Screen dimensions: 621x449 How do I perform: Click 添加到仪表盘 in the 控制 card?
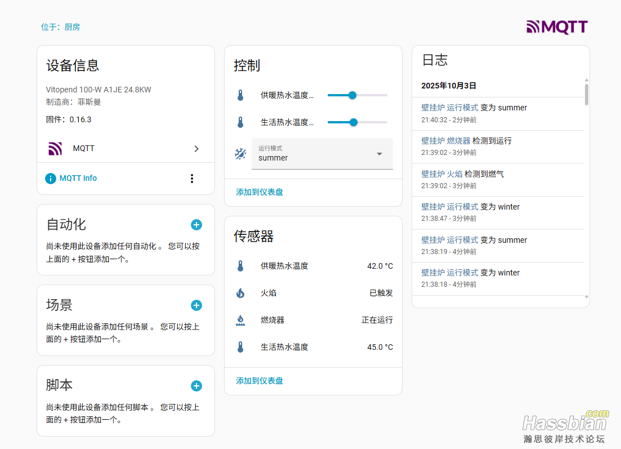click(260, 192)
